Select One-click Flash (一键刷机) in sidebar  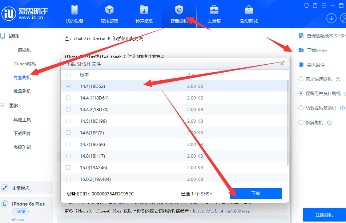coord(22,50)
